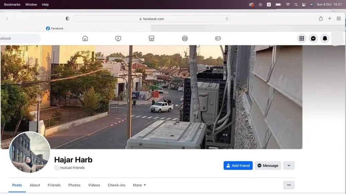
Task: Open the Marketplace storefront icon
Action: point(151,38)
